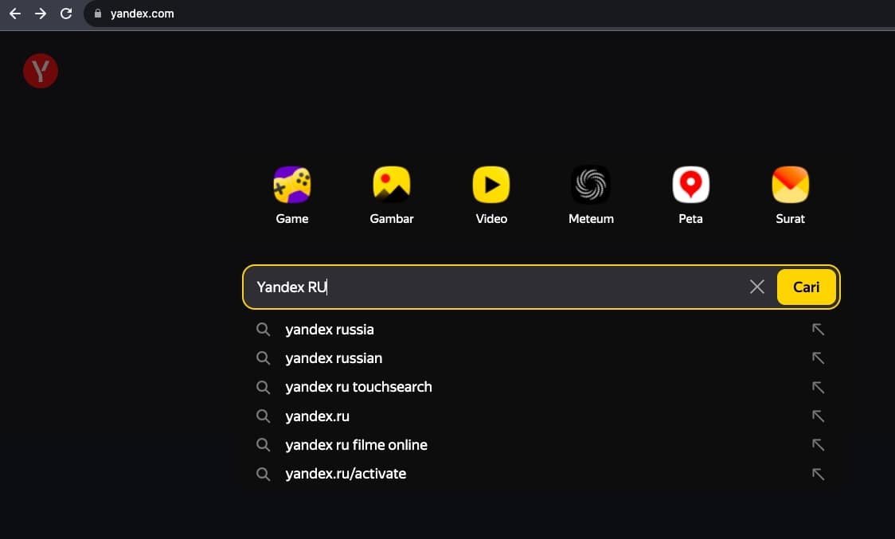View site security lock icon
This screenshot has width=895, height=539.
98,14
